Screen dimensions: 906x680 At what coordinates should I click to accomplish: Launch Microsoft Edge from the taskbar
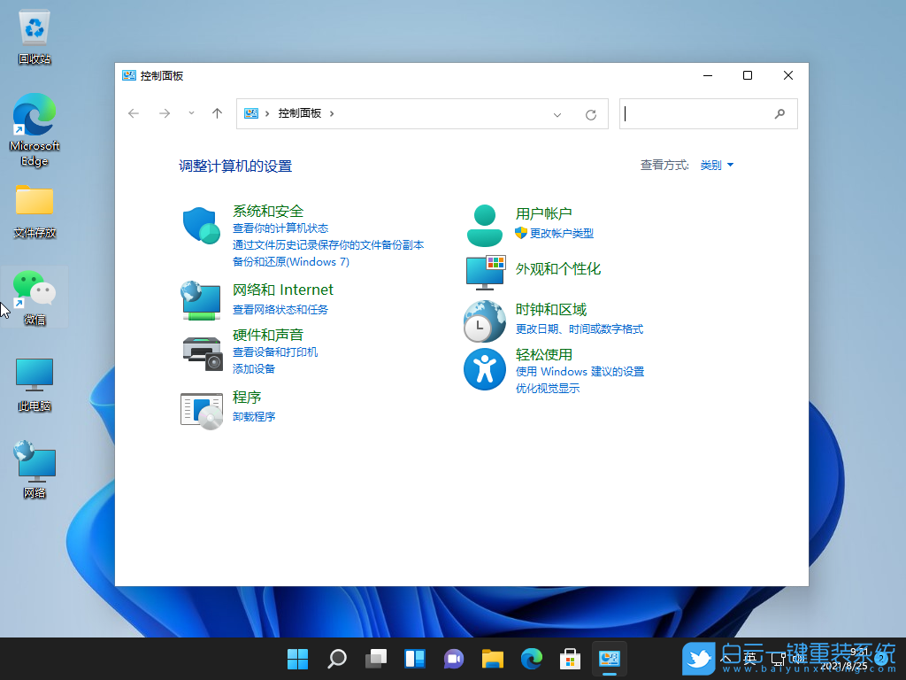[x=531, y=659]
